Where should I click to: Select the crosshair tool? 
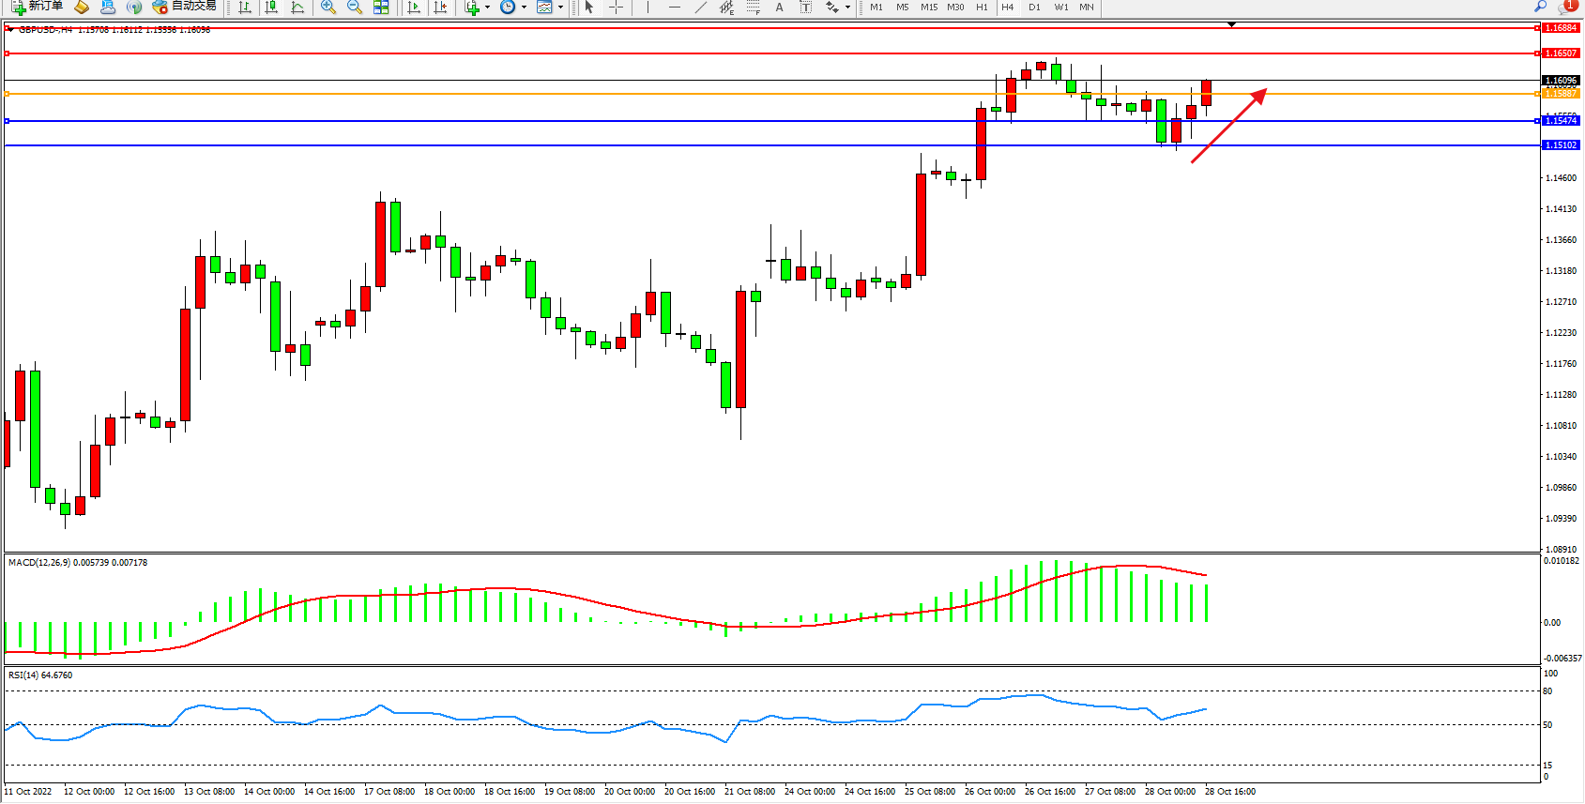tap(616, 8)
